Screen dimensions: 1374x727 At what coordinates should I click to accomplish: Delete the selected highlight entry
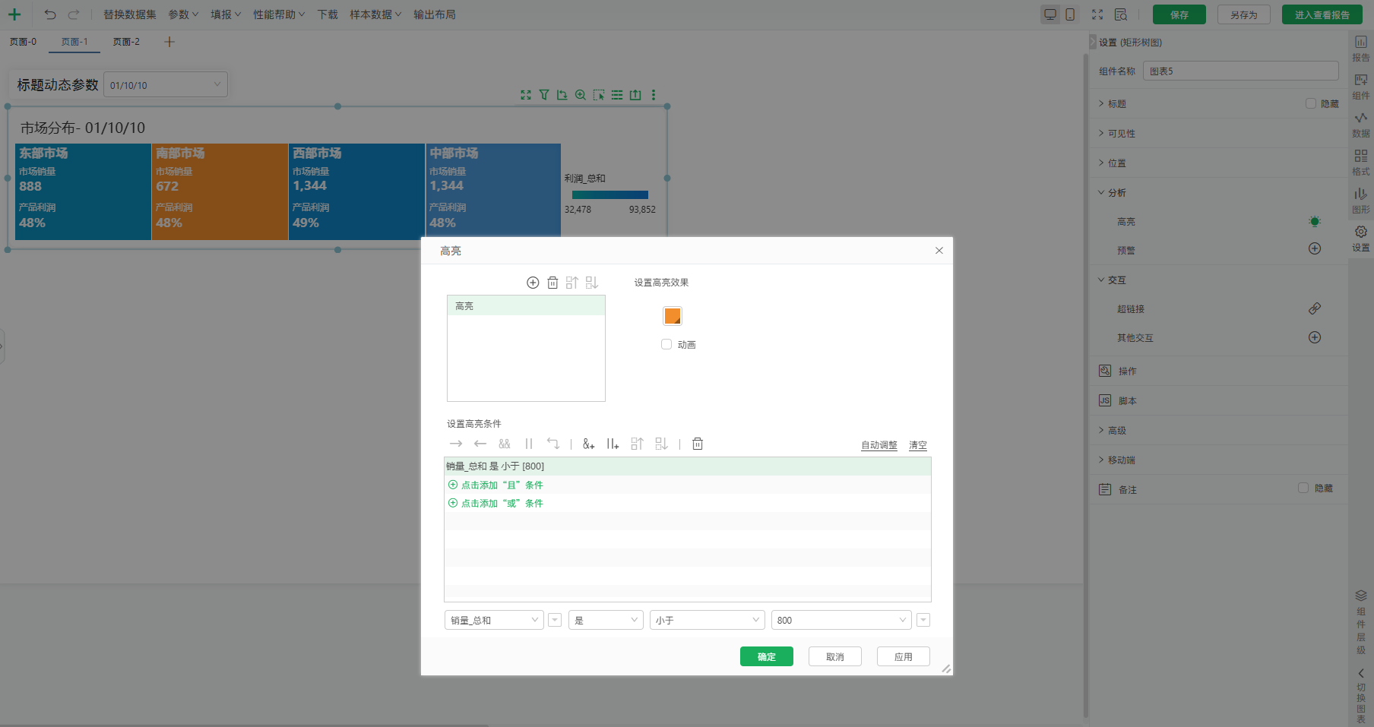click(552, 283)
